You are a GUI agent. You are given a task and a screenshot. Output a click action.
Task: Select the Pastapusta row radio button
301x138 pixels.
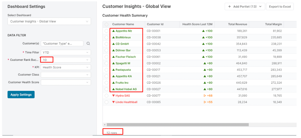(107, 70)
